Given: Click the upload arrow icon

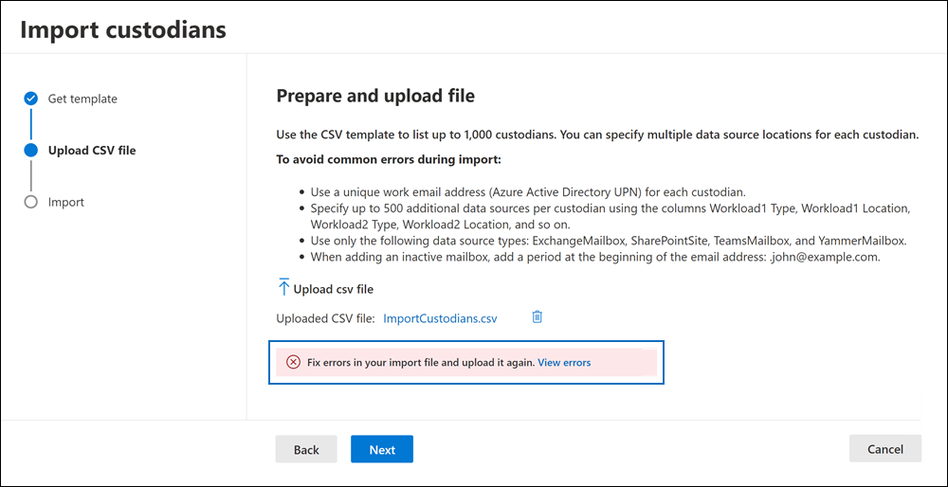Looking at the screenshot, I should tap(283, 288).
